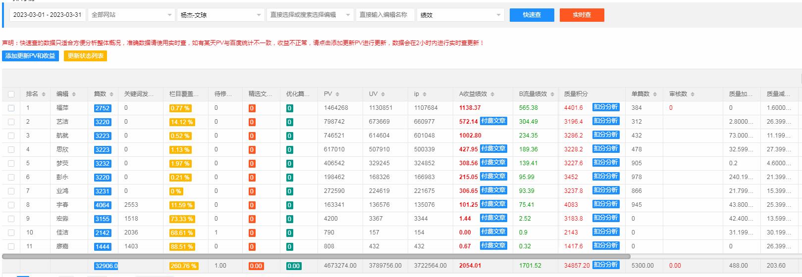Sort by A收益绩效 column arrows

(x=492, y=94)
